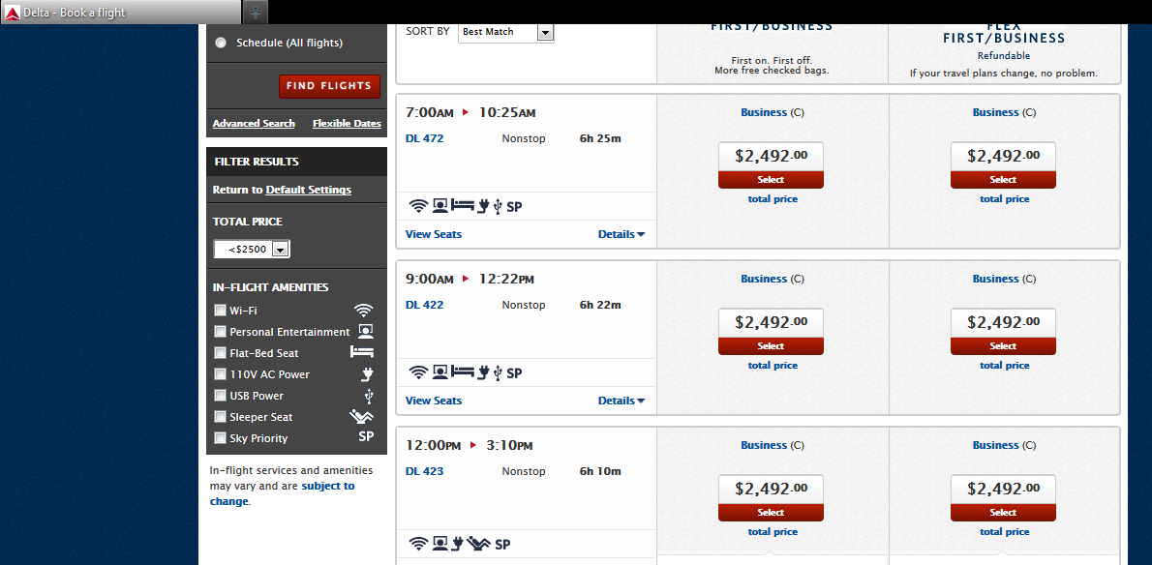Click View Seats for the 9:00AM DL 422 flight
This screenshot has width=1152, height=565.
(x=433, y=400)
